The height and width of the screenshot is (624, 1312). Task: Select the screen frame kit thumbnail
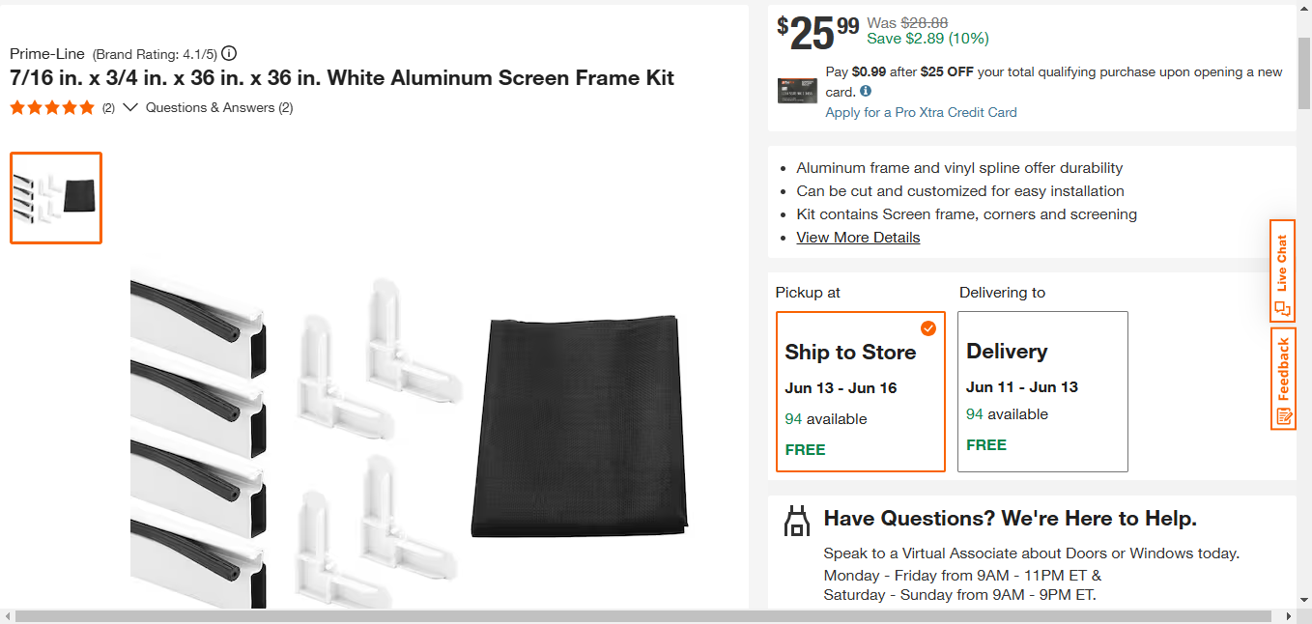tap(56, 198)
